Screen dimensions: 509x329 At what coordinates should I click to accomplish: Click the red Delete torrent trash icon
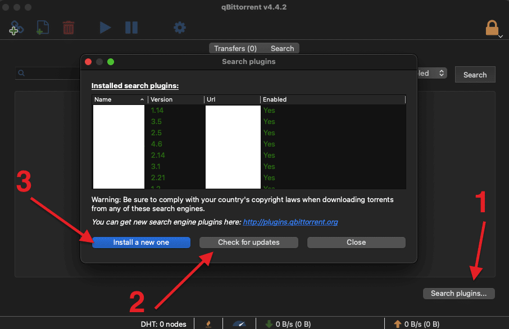coord(69,28)
